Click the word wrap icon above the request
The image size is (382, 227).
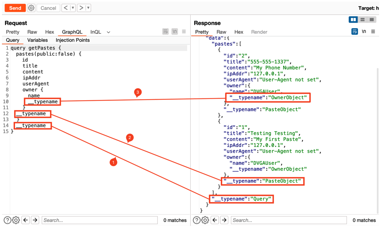(165, 31)
